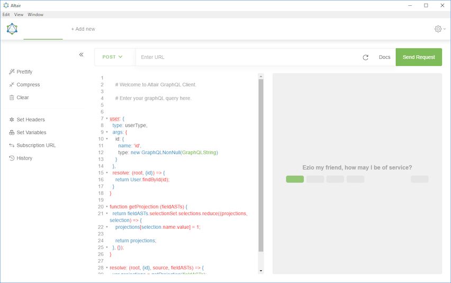Click Add new tab
The height and width of the screenshot is (283, 451).
(83, 29)
